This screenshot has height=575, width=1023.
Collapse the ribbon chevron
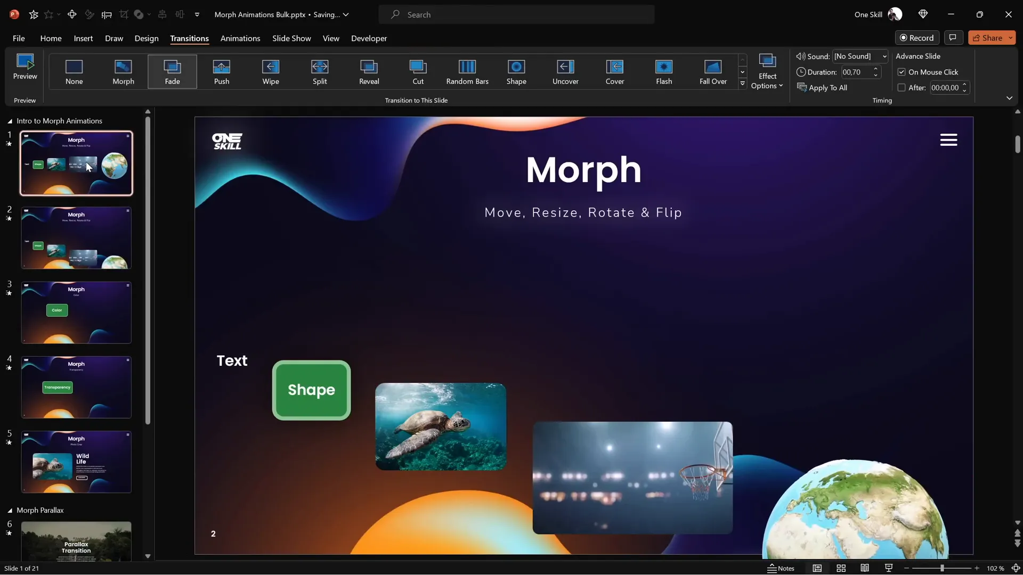pos(1009,98)
